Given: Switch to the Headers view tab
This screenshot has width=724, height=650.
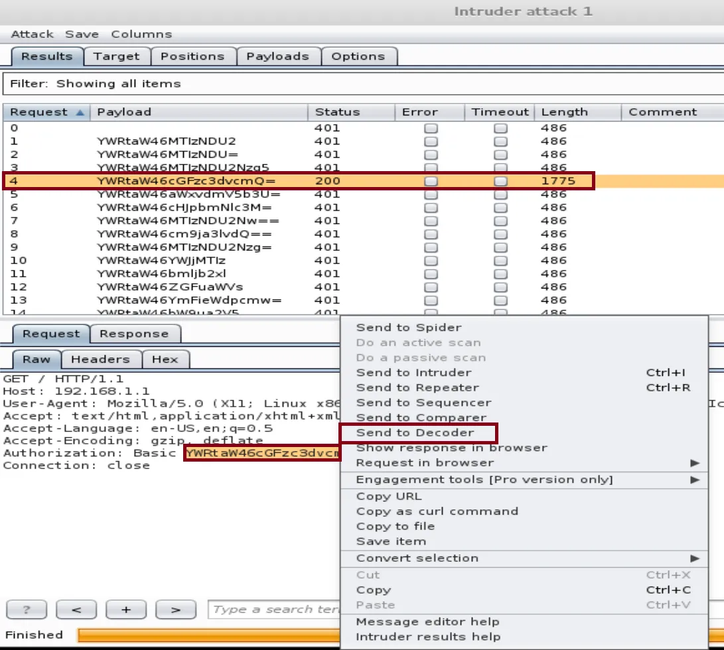Looking at the screenshot, I should point(101,359).
